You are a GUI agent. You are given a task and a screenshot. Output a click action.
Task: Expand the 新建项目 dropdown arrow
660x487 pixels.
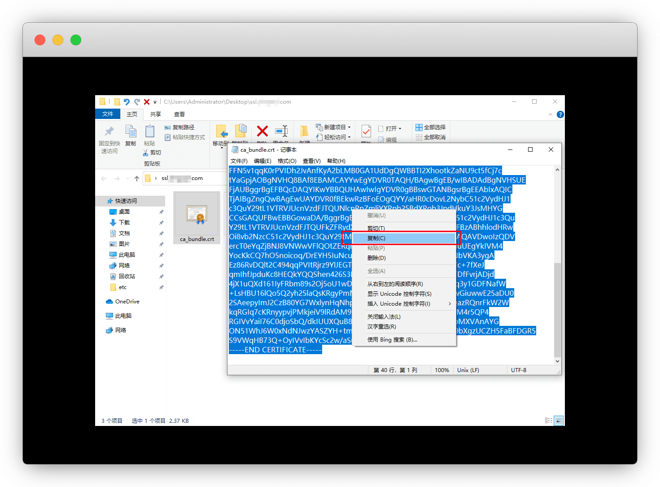[x=349, y=127]
